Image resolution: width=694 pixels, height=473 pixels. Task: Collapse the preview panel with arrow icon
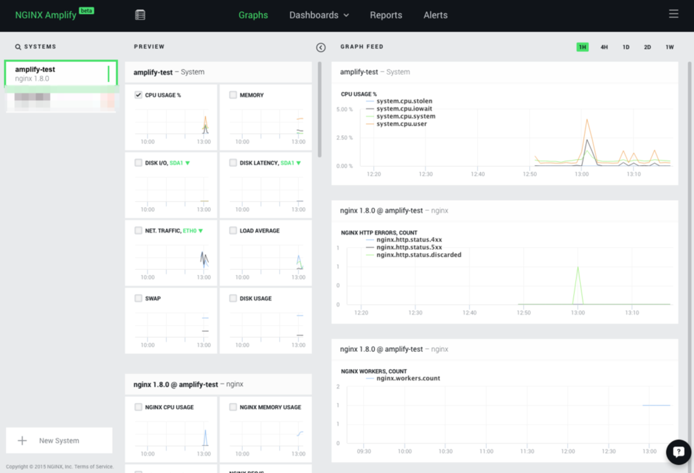[321, 48]
